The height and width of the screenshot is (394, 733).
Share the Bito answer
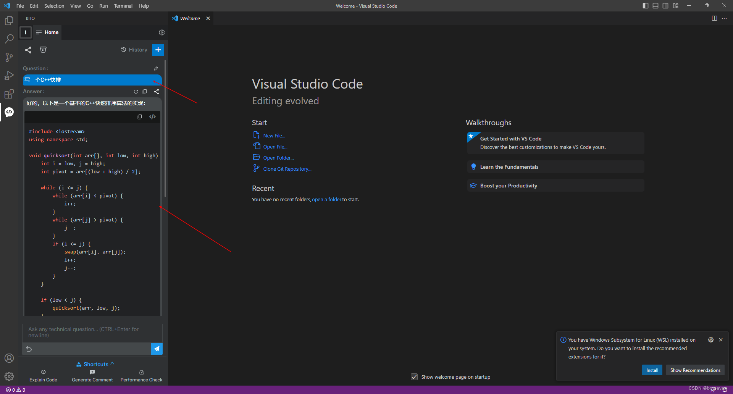click(157, 92)
